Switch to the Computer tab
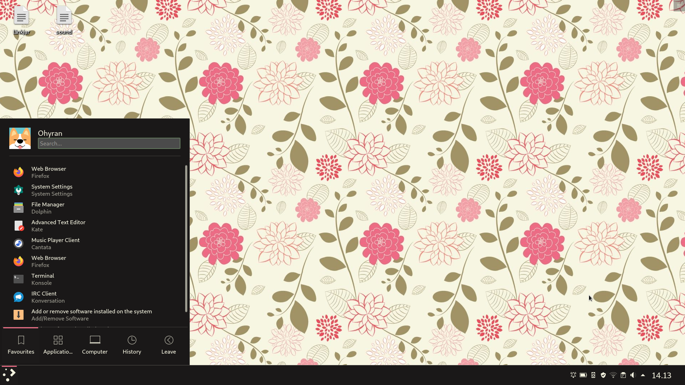The image size is (685, 385). pyautogui.click(x=95, y=345)
